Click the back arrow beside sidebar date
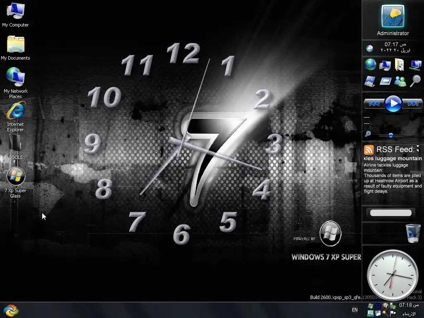Screen dimensions: 424x318 370,48
